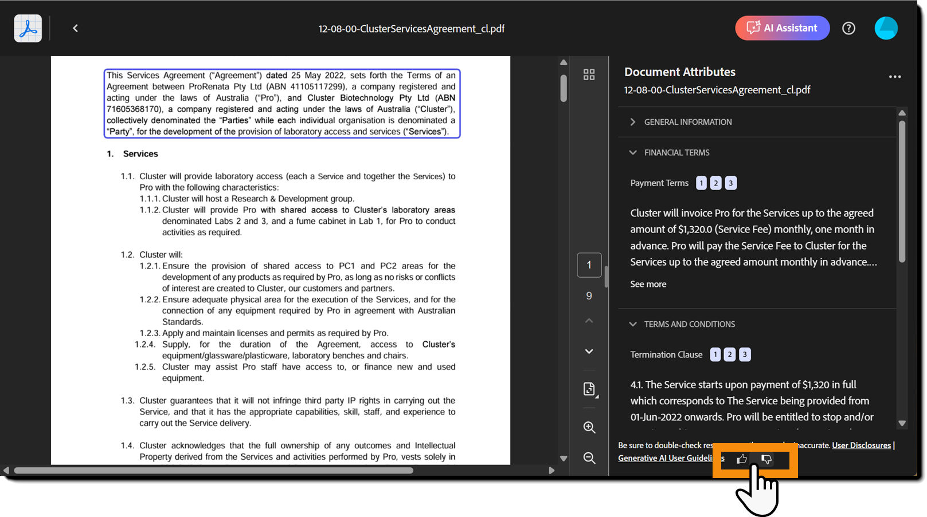
Task: Show page thumbnails grid view
Action: click(589, 74)
